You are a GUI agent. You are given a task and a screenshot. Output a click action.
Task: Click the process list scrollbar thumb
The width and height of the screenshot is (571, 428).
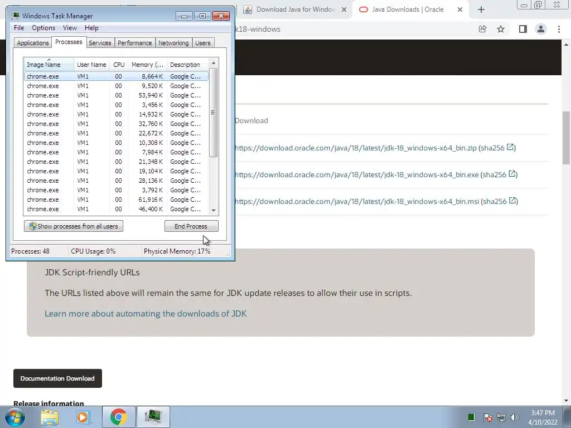[214, 113]
